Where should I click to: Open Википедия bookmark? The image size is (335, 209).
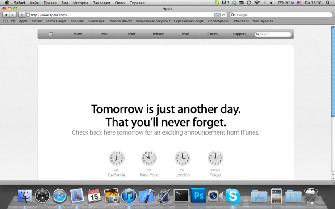[96, 21]
